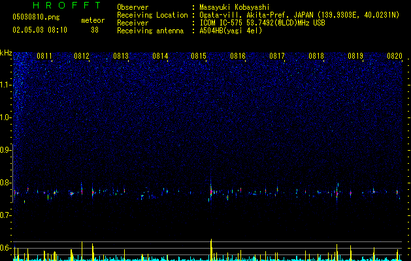Click the meteor count value 38
The image size is (411, 261).
[95, 30]
